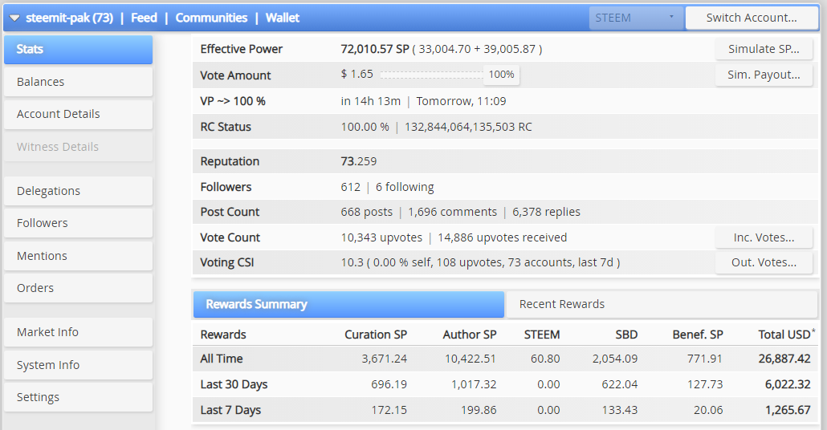Click the Last 30 Days total 6,022.32
The image size is (827, 430).
(788, 385)
